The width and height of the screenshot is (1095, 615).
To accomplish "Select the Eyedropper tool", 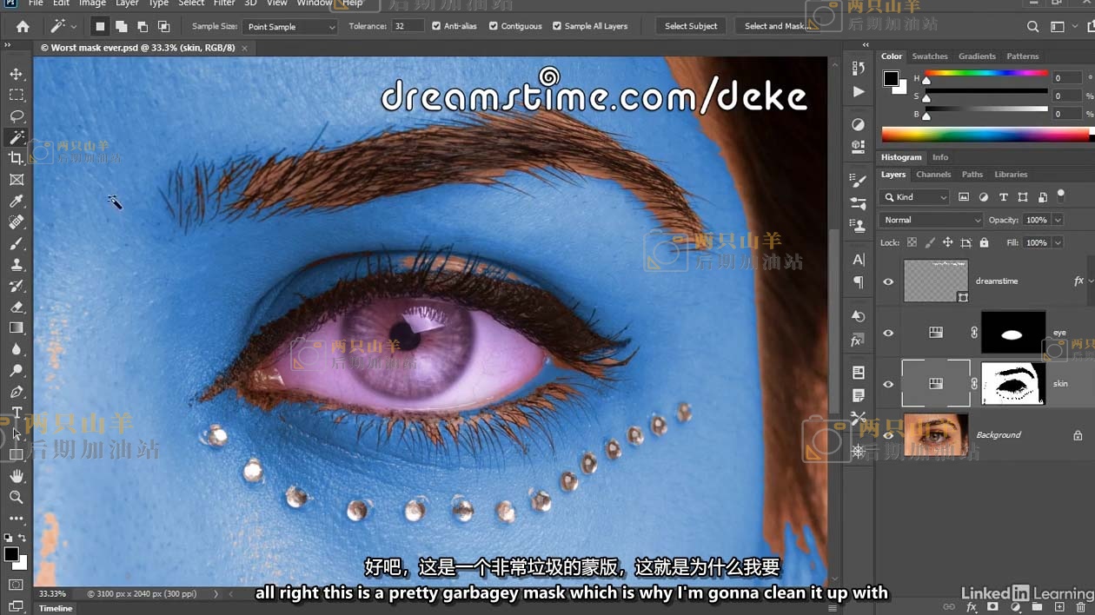I will [16, 201].
